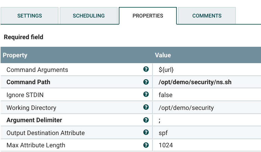
Task: Click help icon for Command Arguments
Action: click(x=146, y=70)
